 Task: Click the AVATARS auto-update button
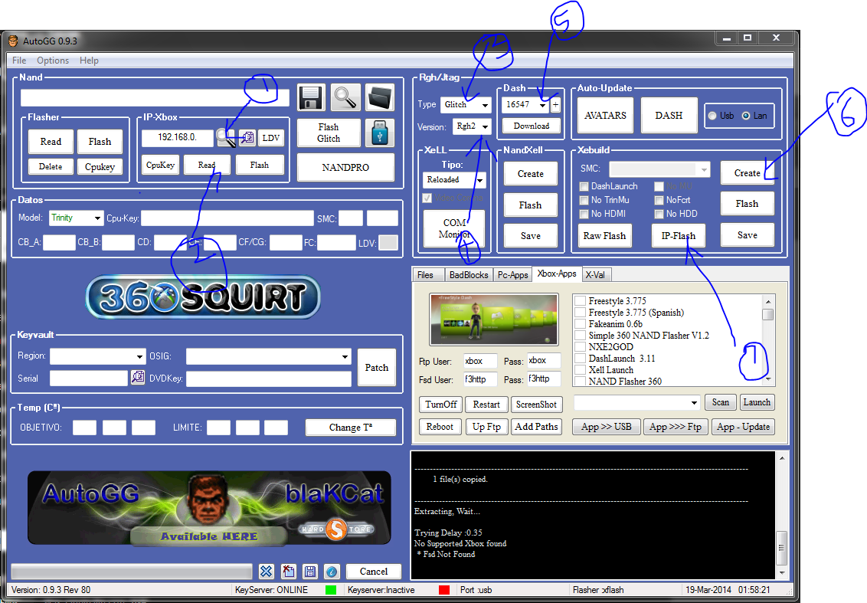(606, 116)
